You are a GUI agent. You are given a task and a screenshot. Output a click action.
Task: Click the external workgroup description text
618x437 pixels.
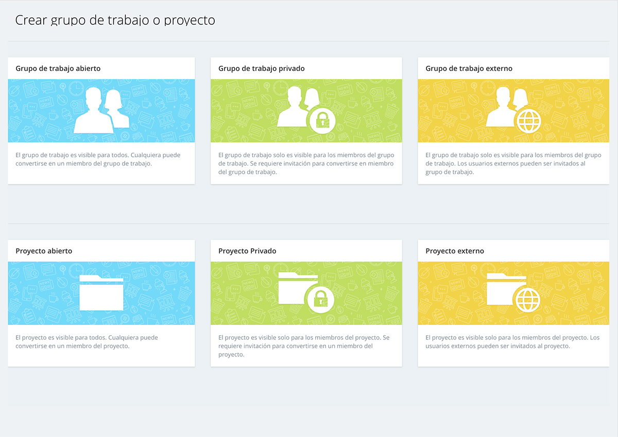(x=513, y=163)
